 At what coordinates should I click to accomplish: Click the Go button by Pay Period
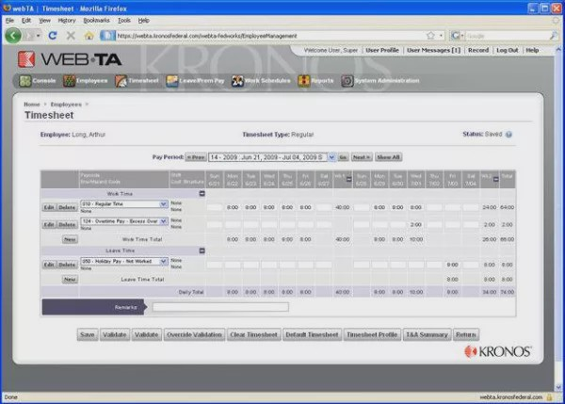point(343,157)
